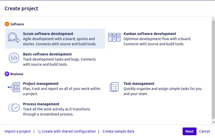This screenshot has width=215, height=138.
Task: Cancel the Create project dialog
Action: (x=204, y=131)
